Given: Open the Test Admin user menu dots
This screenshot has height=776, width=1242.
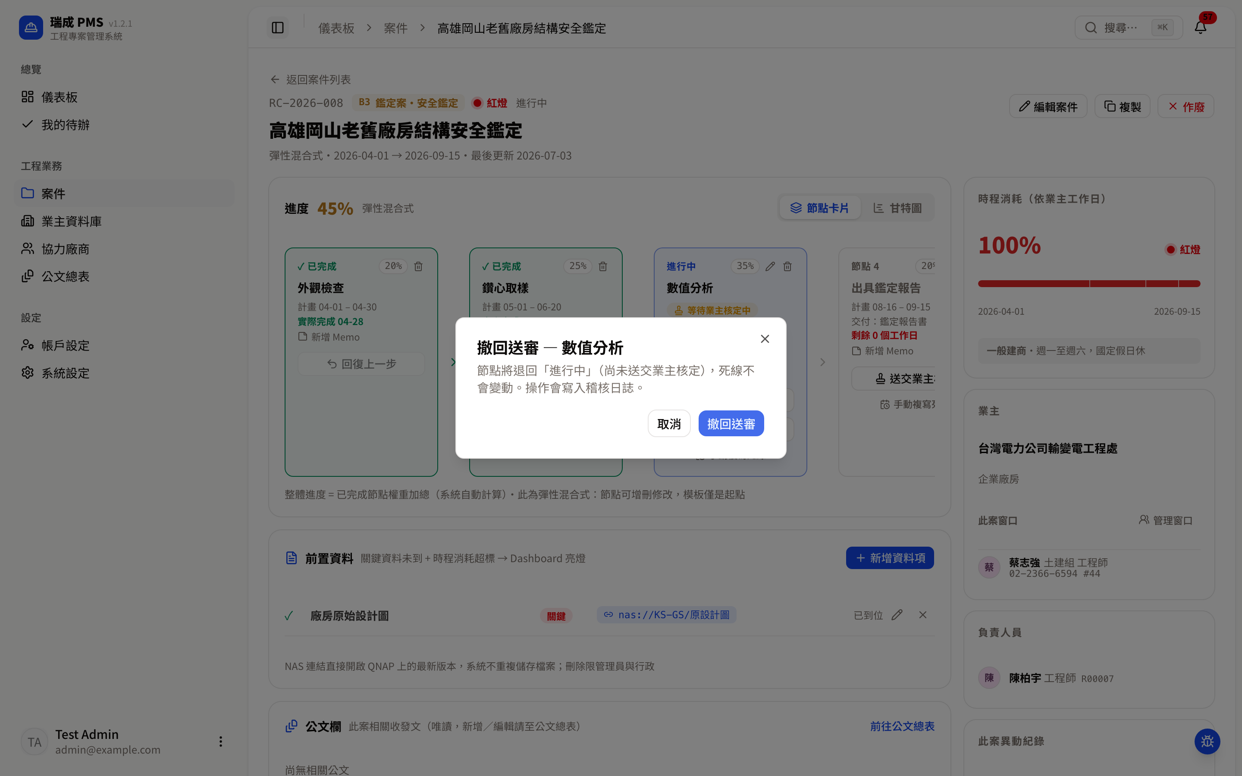Looking at the screenshot, I should 221,742.
